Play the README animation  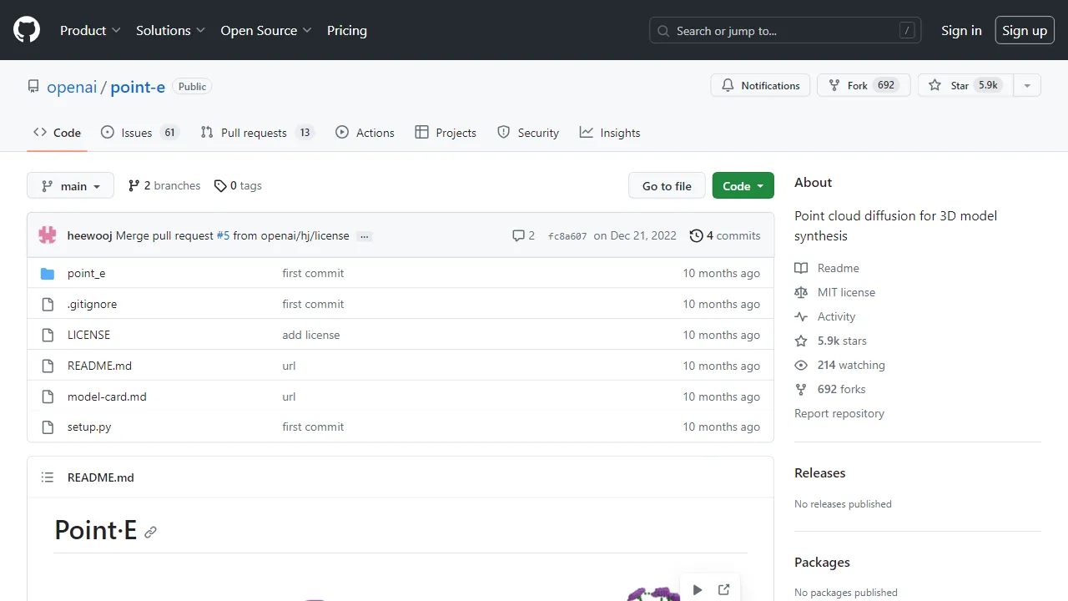[x=698, y=590]
